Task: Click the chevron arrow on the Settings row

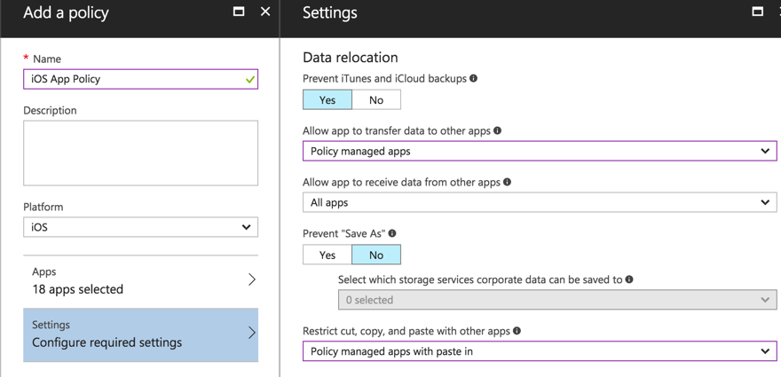Action: click(252, 333)
